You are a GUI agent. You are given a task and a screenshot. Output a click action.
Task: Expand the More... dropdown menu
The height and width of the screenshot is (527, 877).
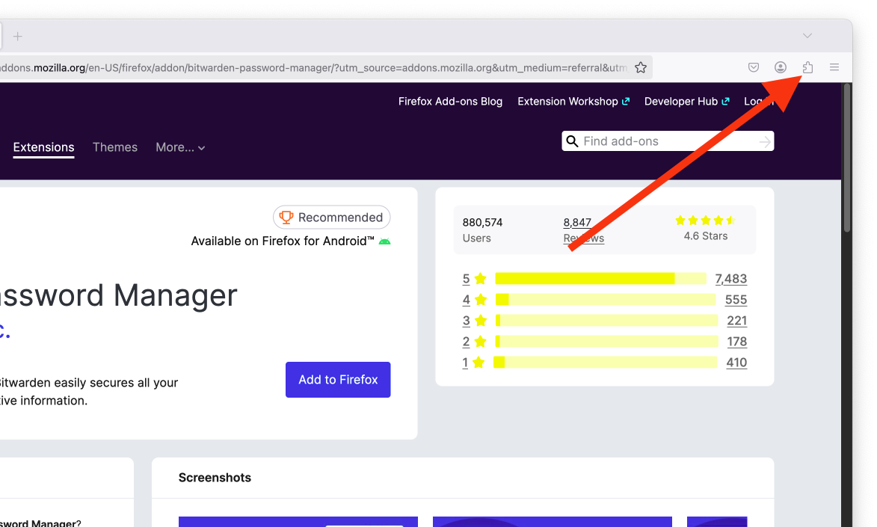coord(180,148)
